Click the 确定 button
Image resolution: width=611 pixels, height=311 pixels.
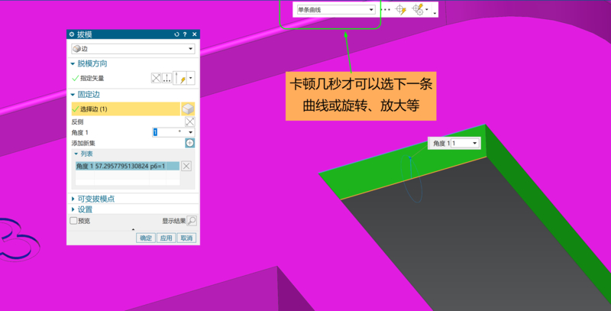146,238
